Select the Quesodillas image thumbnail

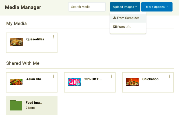coord(16,42)
